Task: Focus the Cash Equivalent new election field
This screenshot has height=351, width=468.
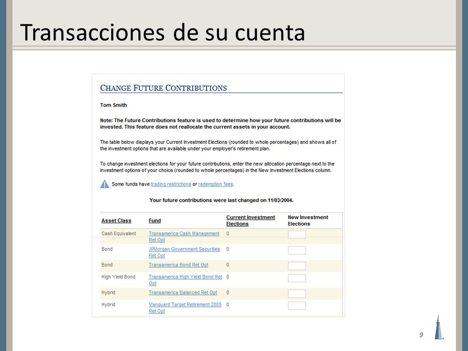Action: (297, 234)
